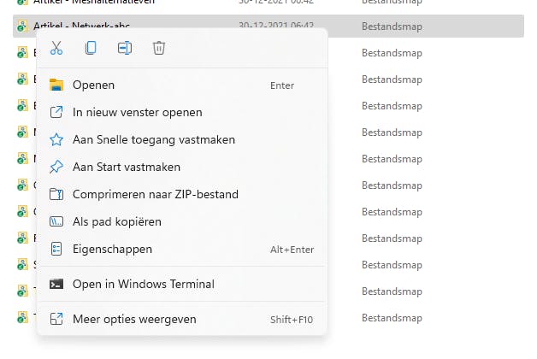Choose In nieuw venster openen
Image resolution: width=537 pixels, height=359 pixels.
tap(138, 112)
